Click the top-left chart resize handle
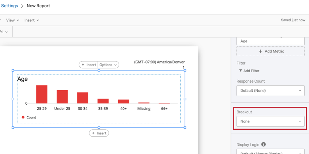Screen dimensions: 309x154 pos(13,70)
